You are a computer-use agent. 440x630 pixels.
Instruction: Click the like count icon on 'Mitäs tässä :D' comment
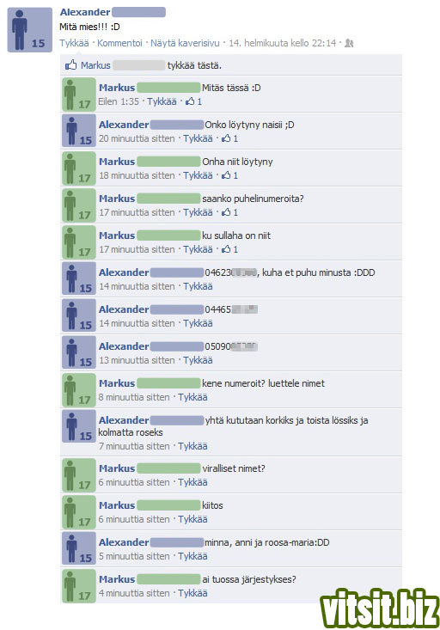[193, 101]
